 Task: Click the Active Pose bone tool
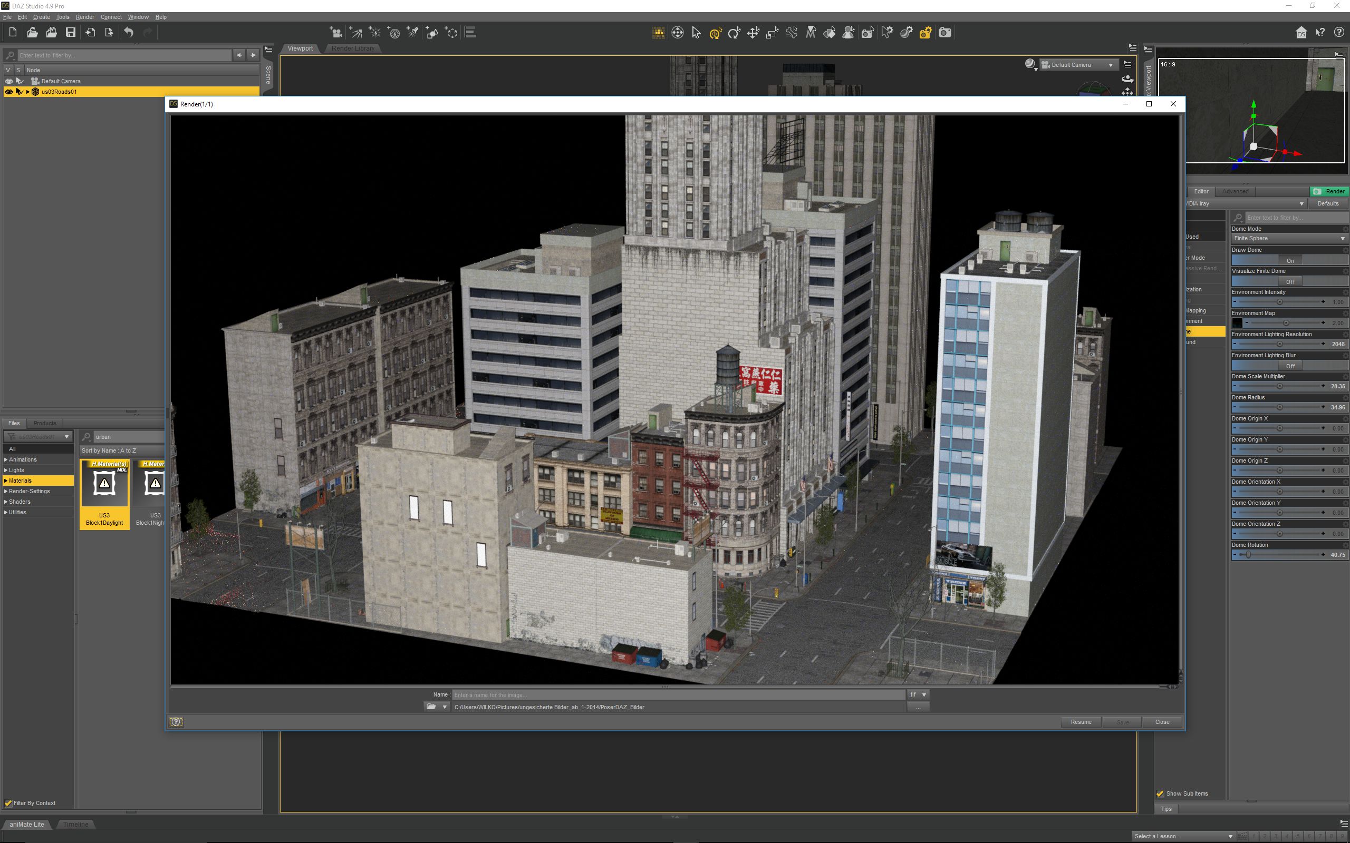[792, 33]
